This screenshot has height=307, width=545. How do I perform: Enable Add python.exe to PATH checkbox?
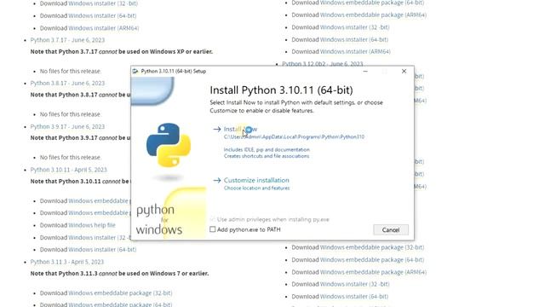[x=212, y=229]
